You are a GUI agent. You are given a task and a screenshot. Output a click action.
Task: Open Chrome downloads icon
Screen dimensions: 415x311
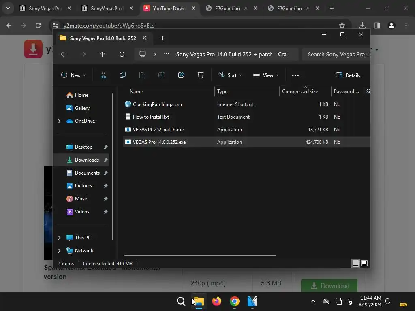pos(362,26)
